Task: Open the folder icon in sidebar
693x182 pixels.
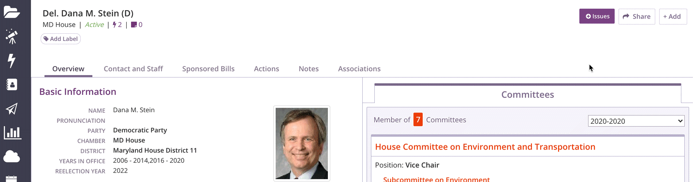Action: [12, 12]
